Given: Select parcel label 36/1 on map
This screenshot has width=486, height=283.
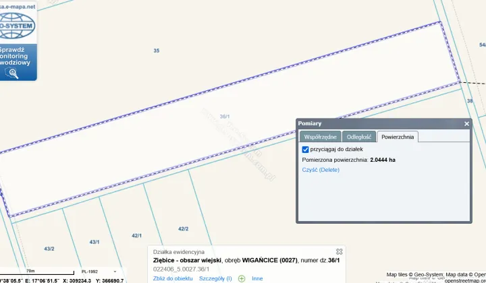Looking at the screenshot, I should [x=225, y=117].
